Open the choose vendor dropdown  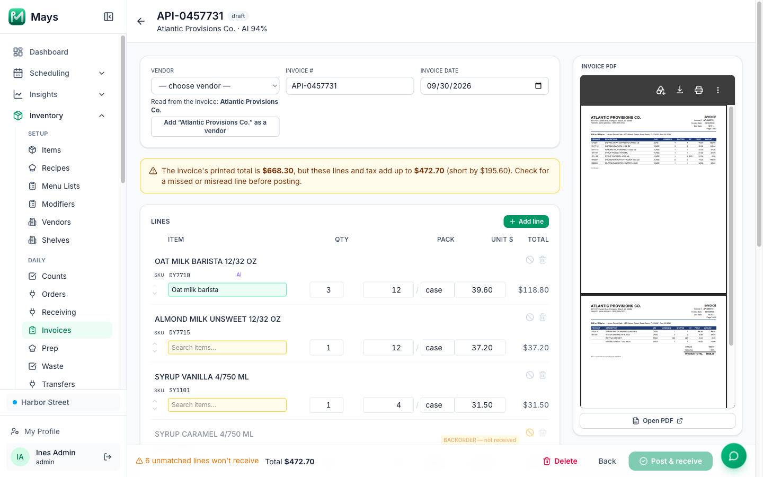point(215,86)
